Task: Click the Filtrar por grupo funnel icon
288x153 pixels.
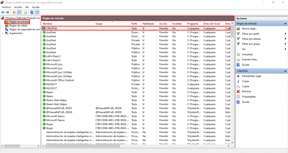Action: tap(238, 44)
